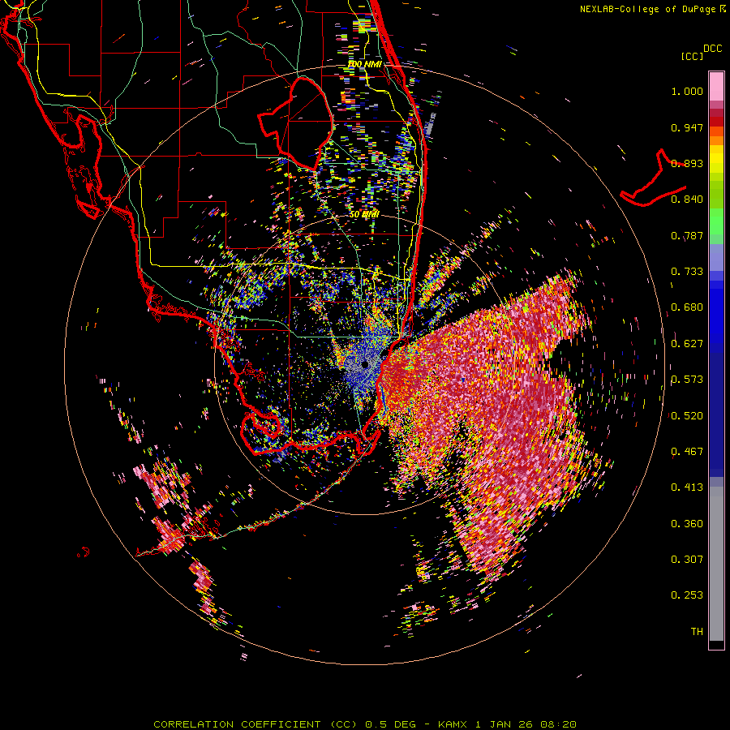
Task: Select the 0.733 legend value
Action: click(x=687, y=272)
